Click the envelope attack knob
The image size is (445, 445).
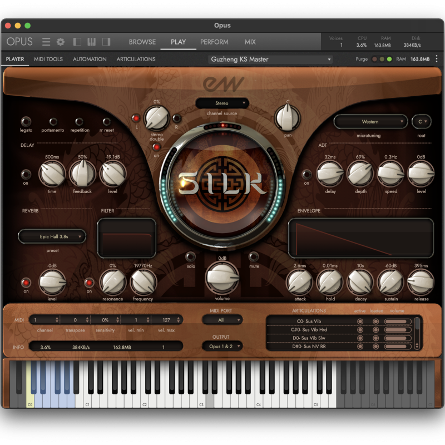[300, 282]
